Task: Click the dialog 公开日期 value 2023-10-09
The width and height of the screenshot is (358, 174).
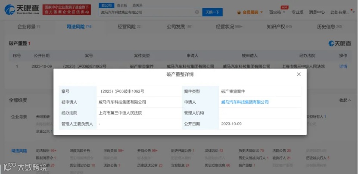Action: tap(231, 124)
